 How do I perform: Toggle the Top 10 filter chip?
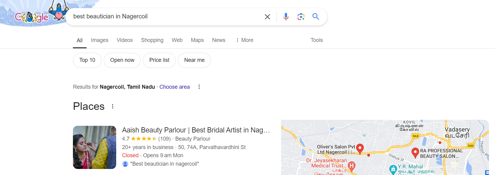(87, 60)
